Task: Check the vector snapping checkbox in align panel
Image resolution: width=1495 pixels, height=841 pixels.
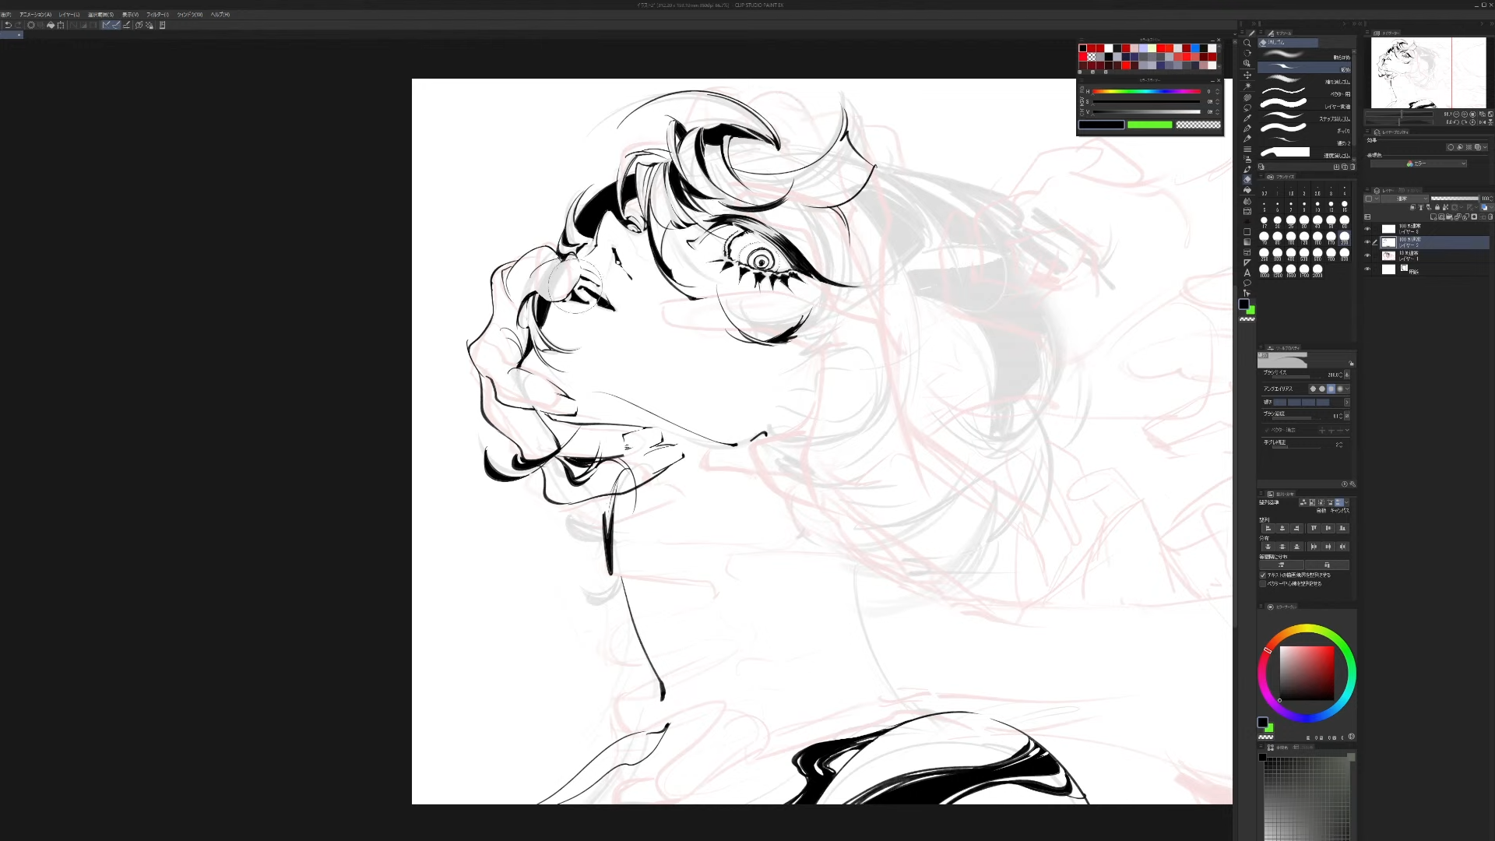Action: pyautogui.click(x=1263, y=583)
